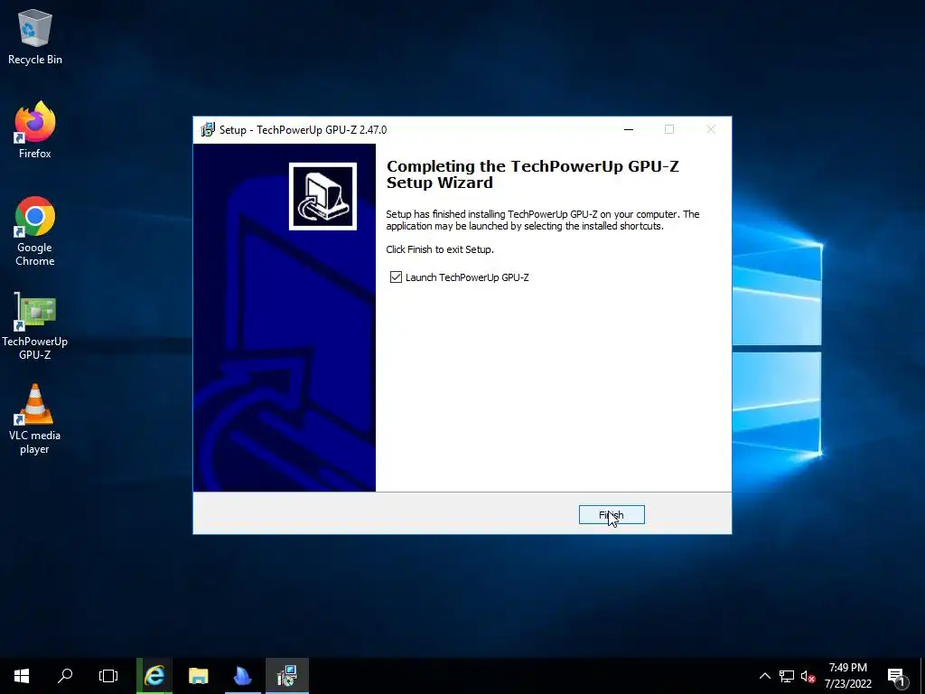
Task: Click the Finish button in Setup wizard
Action: 612,514
